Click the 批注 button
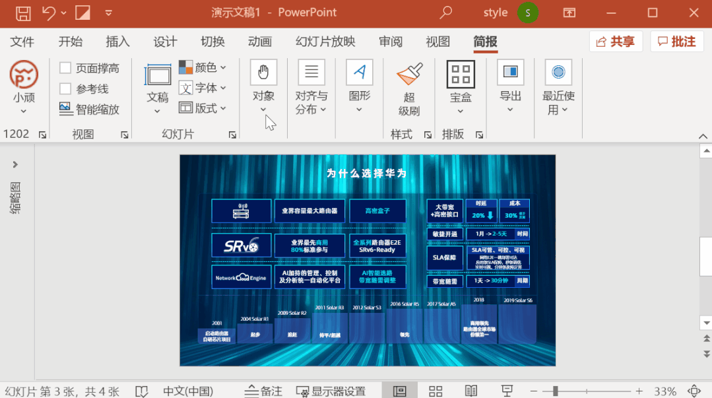712x398 pixels. pyautogui.click(x=677, y=42)
